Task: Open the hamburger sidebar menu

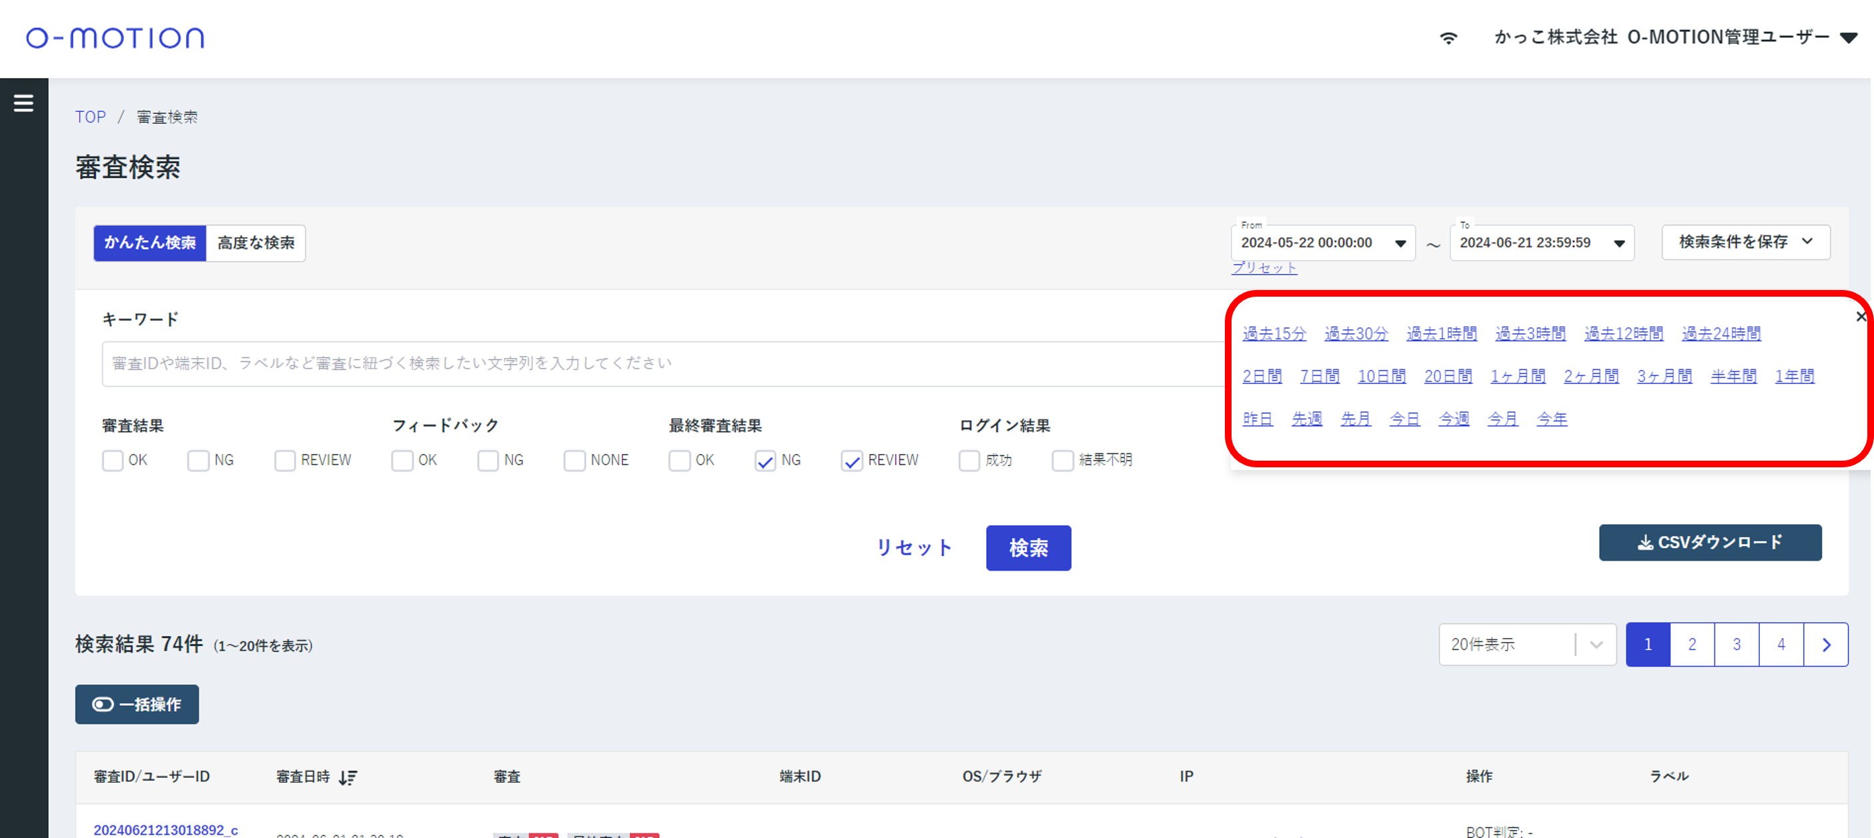Action: (x=23, y=103)
